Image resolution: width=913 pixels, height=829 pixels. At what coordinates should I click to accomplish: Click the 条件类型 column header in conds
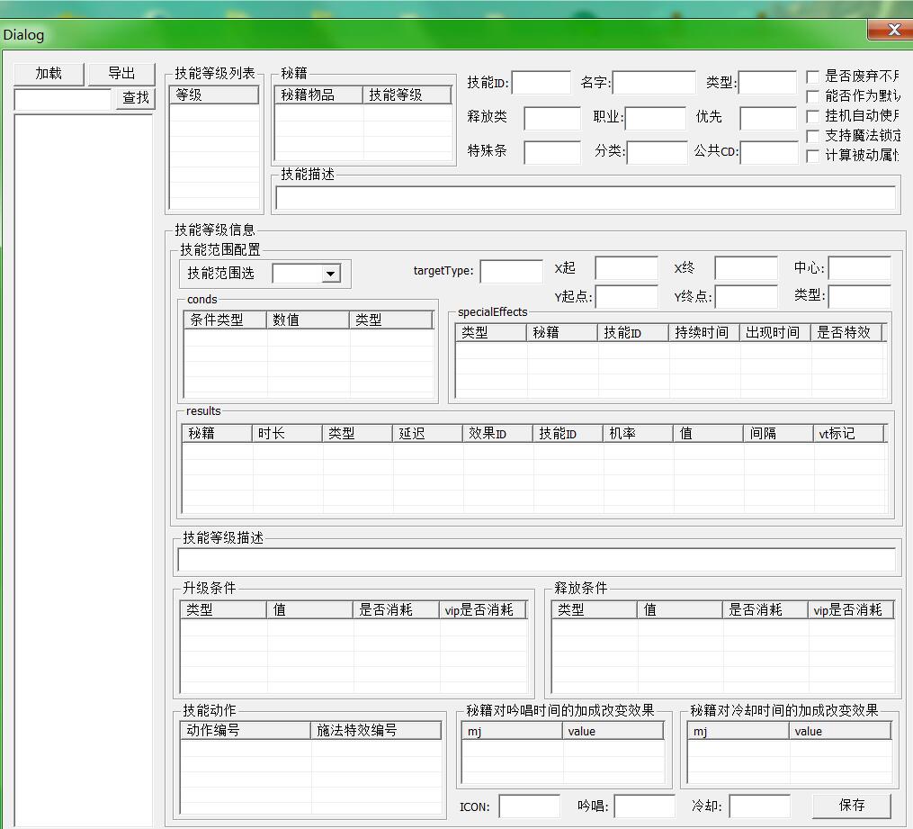coord(225,320)
